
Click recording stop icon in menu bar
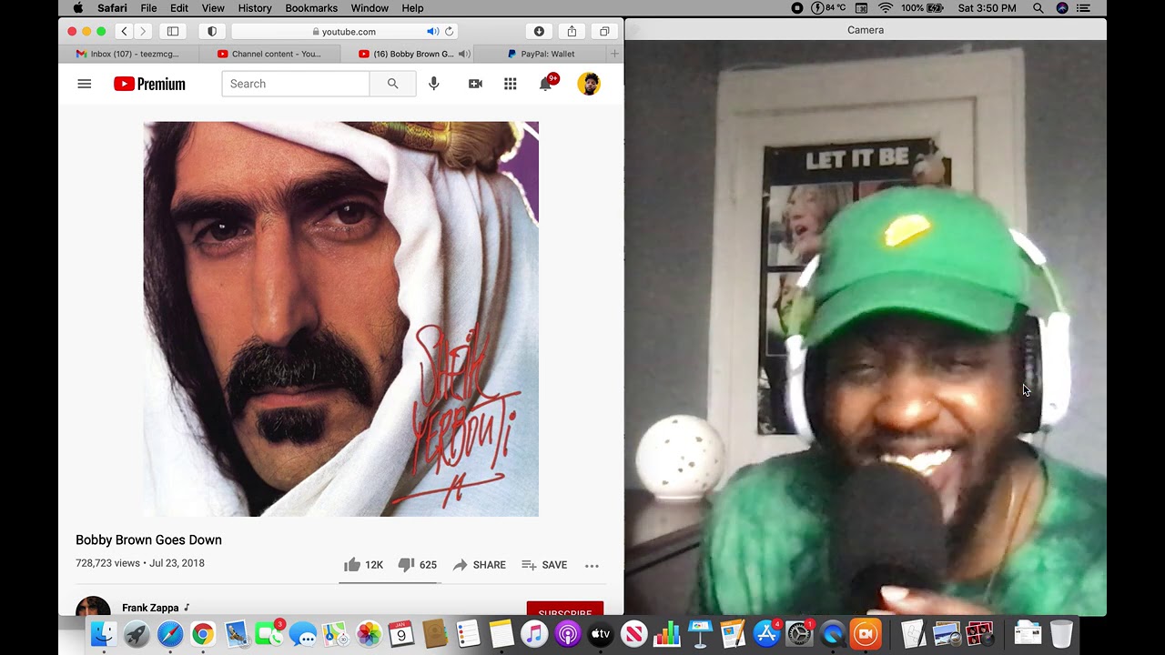[x=797, y=8]
